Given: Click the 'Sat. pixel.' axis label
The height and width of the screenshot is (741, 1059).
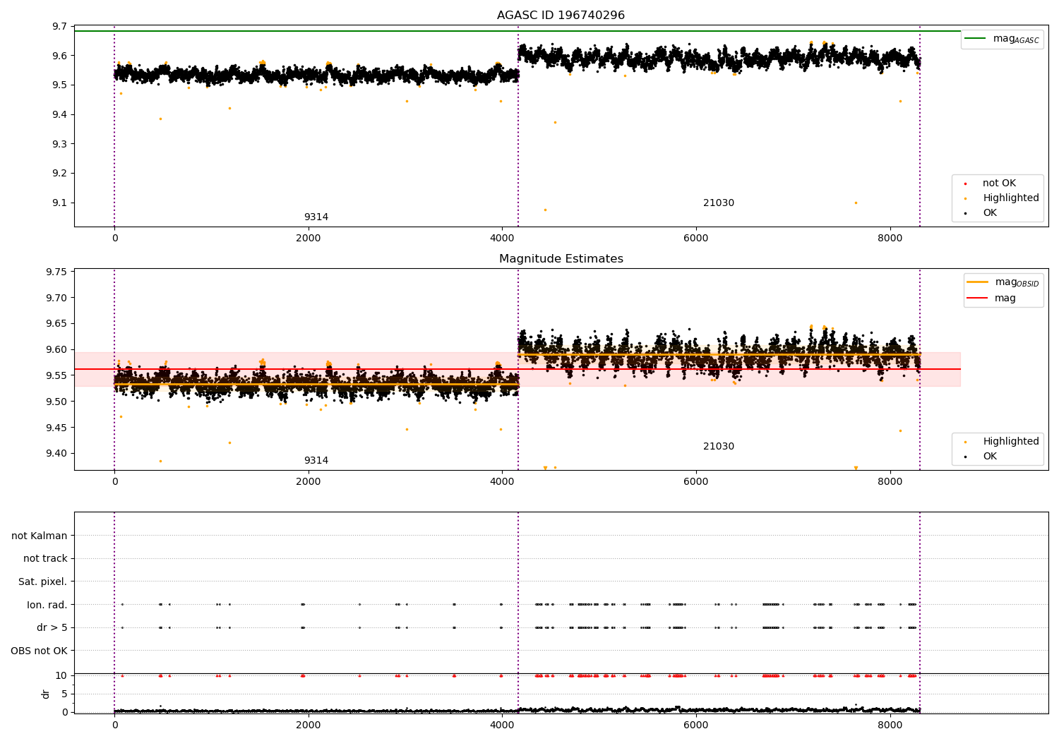Looking at the screenshot, I should tap(42, 582).
